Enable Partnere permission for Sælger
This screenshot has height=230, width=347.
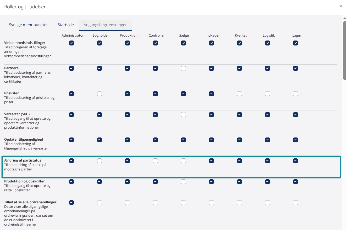[x=183, y=68]
